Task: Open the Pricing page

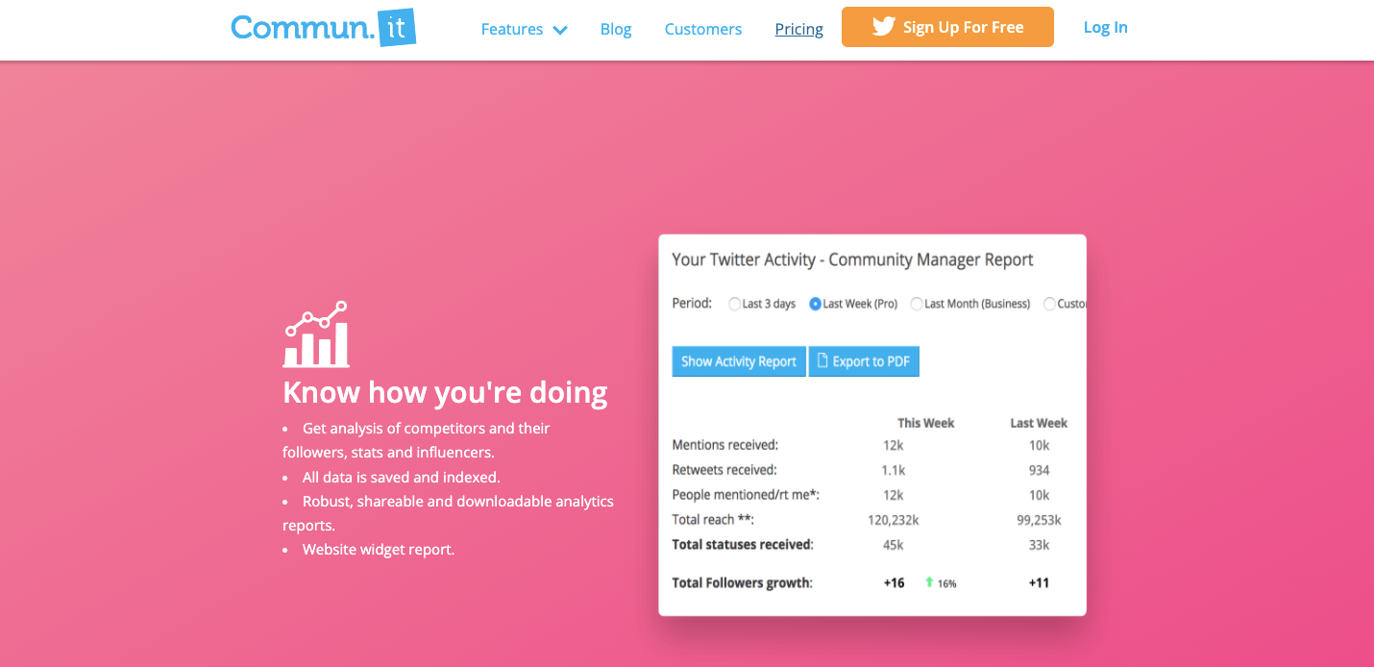Action: click(799, 29)
